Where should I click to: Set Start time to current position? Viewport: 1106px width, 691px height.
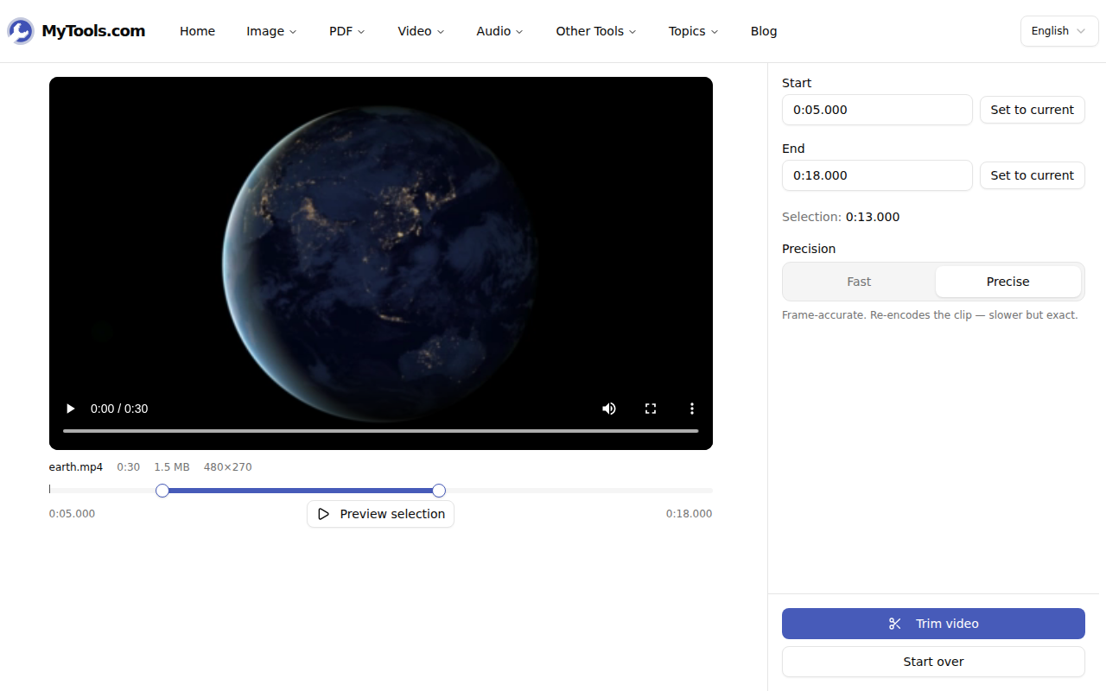1032,110
